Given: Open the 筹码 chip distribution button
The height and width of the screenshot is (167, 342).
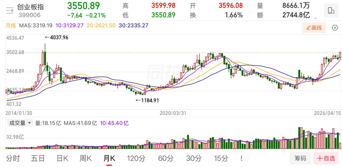Looking at the screenshot, I should pos(300,158).
